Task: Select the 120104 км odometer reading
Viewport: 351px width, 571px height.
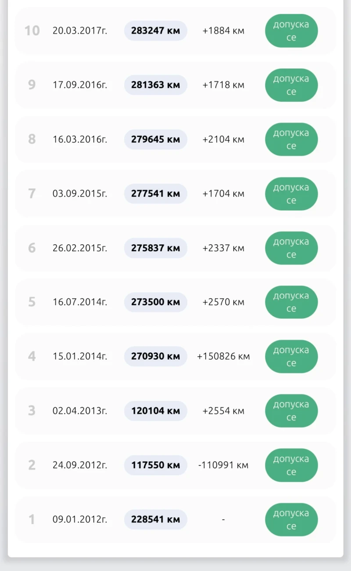Action: (155, 411)
